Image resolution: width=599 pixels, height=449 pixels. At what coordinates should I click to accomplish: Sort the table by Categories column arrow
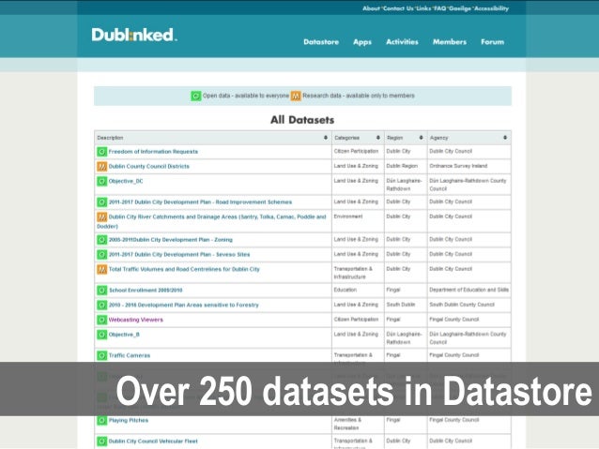[377, 138]
